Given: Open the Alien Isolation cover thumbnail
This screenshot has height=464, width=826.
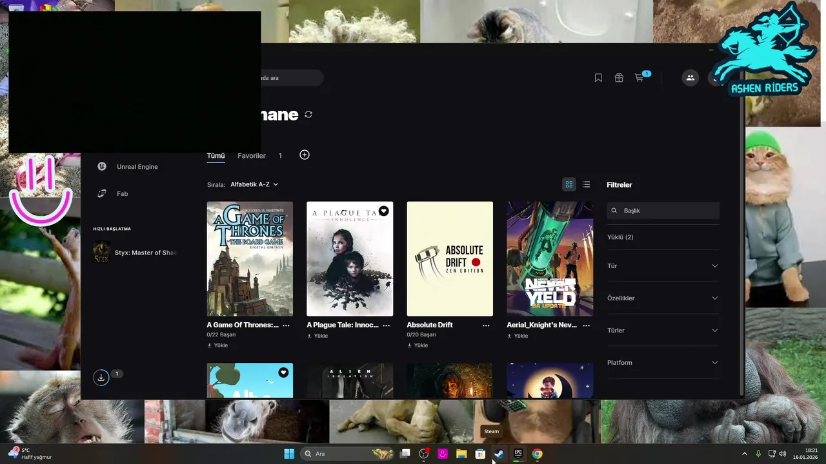Looking at the screenshot, I should point(350,380).
